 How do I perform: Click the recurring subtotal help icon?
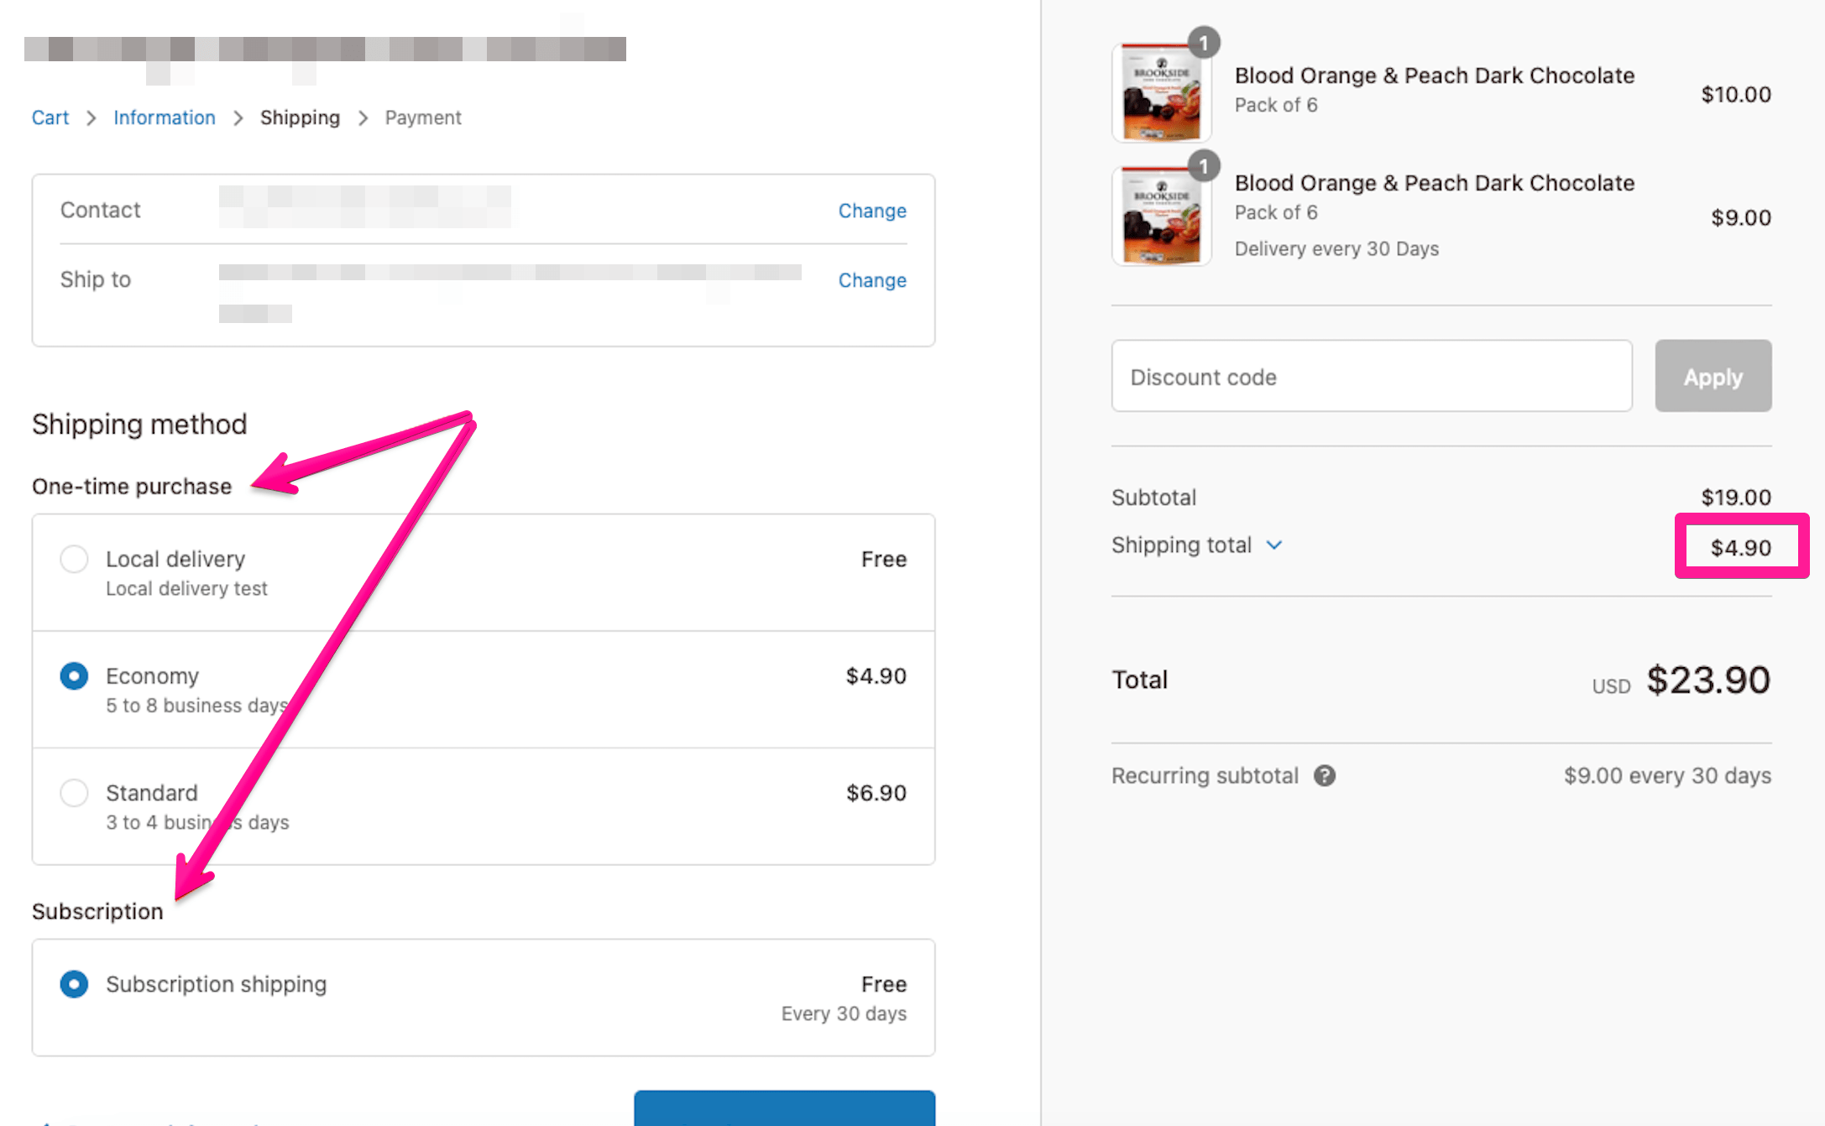[1325, 775]
